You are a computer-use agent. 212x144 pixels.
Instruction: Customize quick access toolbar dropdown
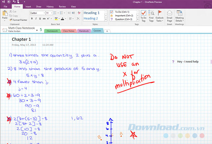(25, 2)
